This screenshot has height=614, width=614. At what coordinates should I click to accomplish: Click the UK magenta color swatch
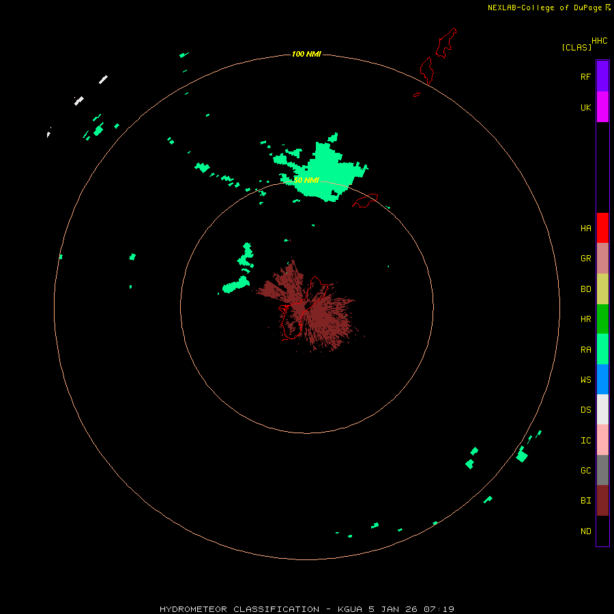tap(602, 107)
